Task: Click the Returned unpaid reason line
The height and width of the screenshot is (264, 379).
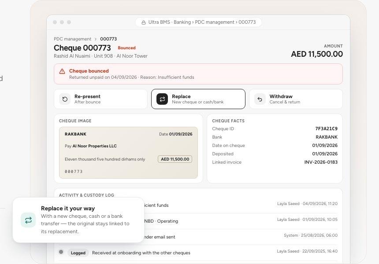Action: pos(132,77)
